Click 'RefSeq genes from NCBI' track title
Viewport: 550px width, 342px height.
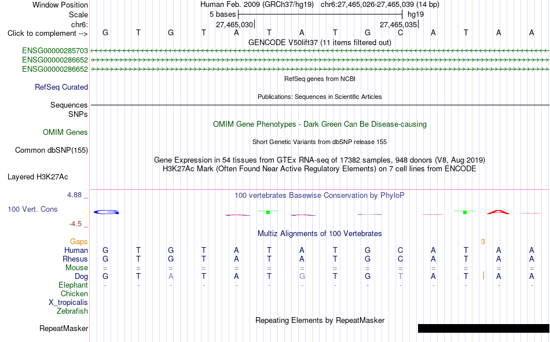[320, 79]
